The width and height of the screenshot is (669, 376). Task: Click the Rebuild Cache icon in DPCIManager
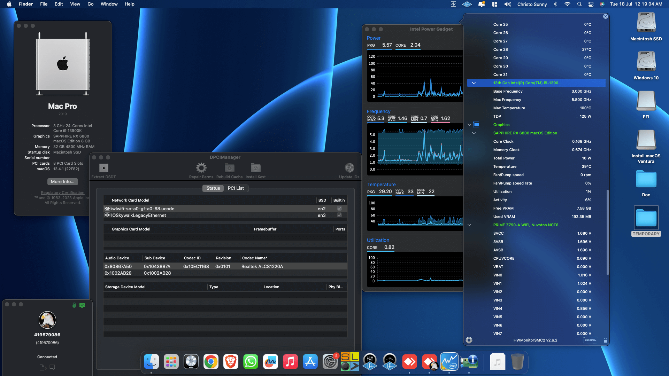point(229,168)
